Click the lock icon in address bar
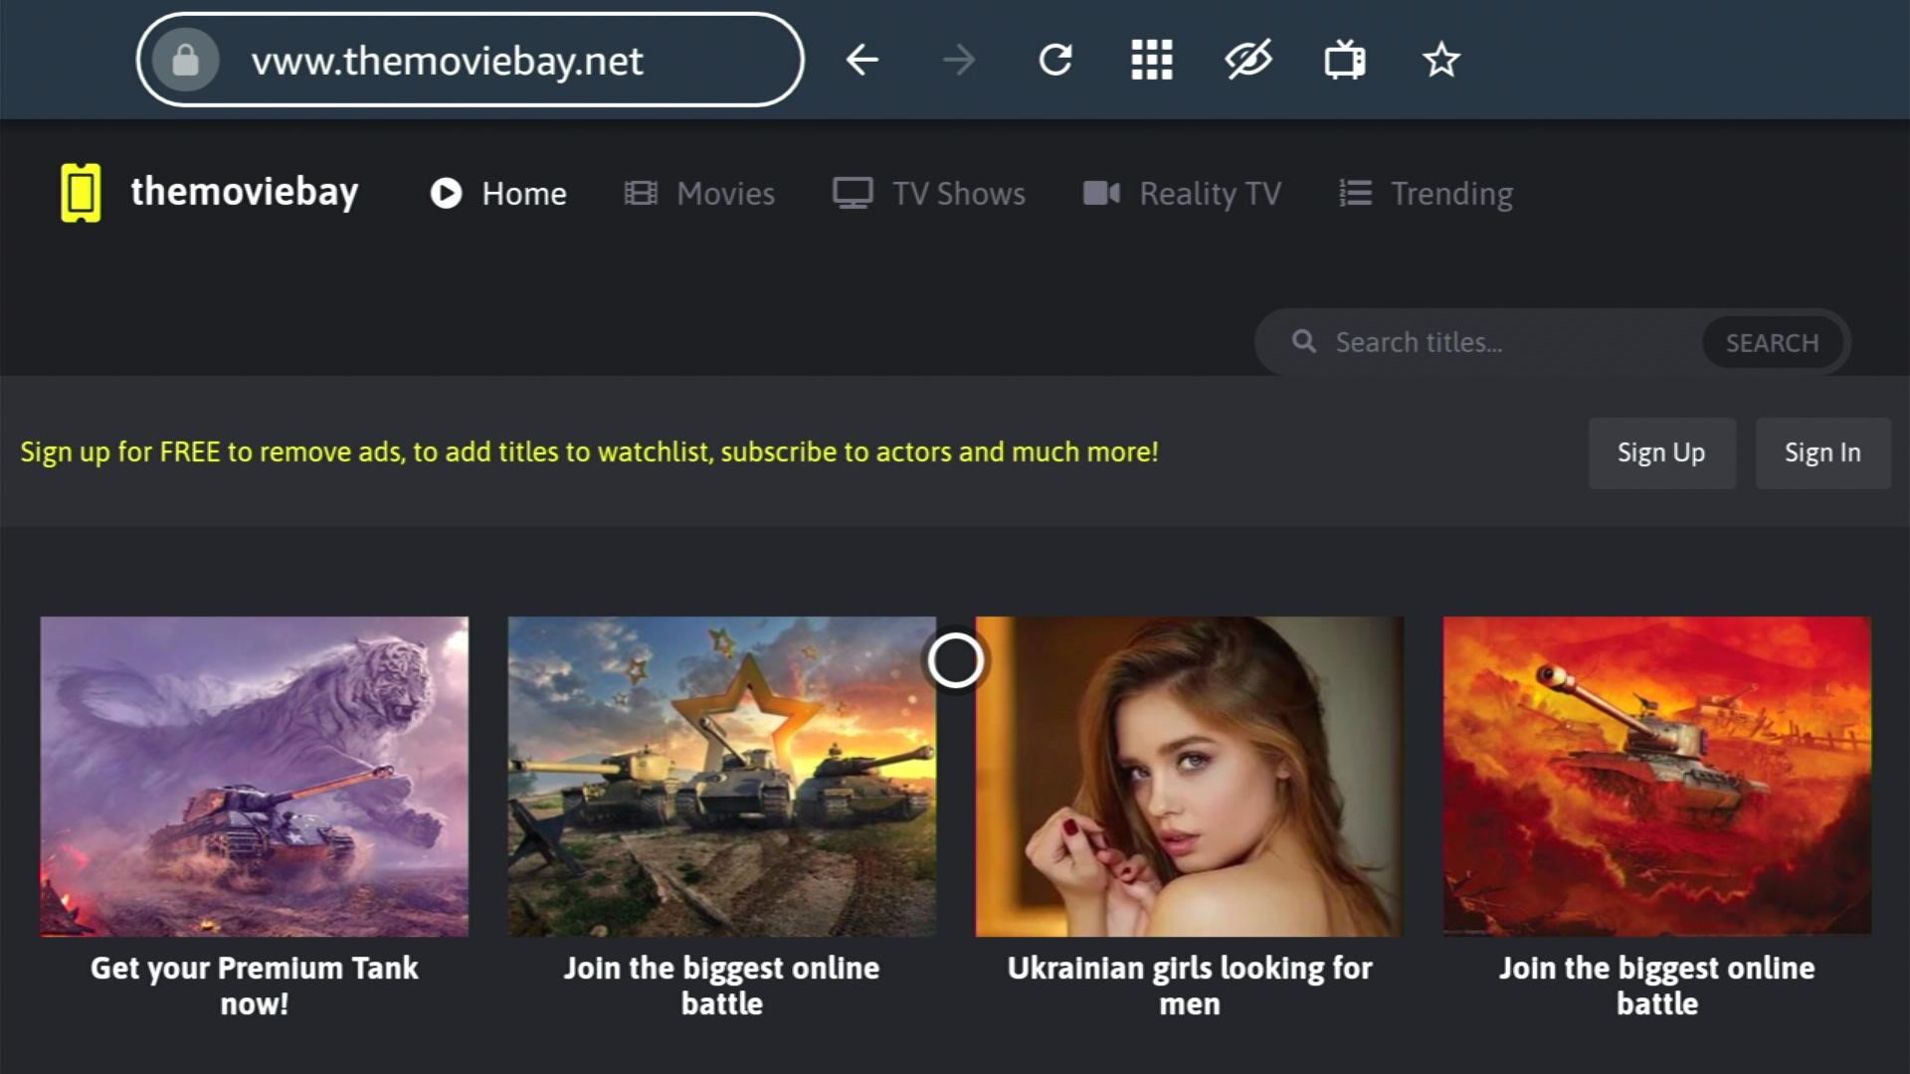The height and width of the screenshot is (1074, 1910). coord(185,61)
